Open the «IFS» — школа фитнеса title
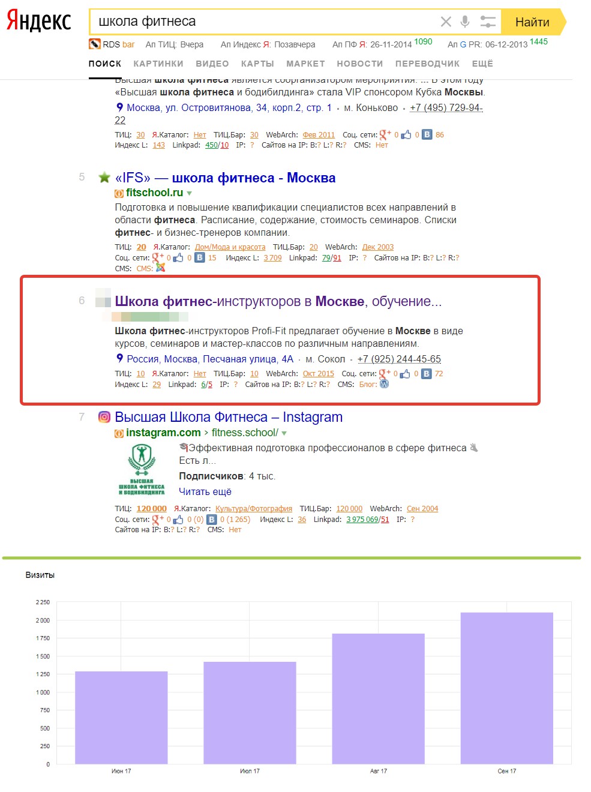The image size is (591, 792). pyautogui.click(x=225, y=178)
